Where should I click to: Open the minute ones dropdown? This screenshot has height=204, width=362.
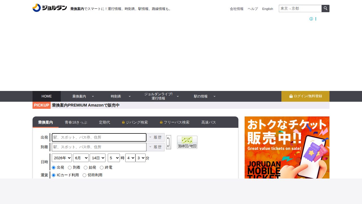(x=141, y=158)
